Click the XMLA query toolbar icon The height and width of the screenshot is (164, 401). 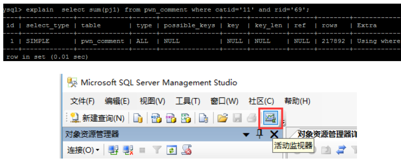pos(186,118)
